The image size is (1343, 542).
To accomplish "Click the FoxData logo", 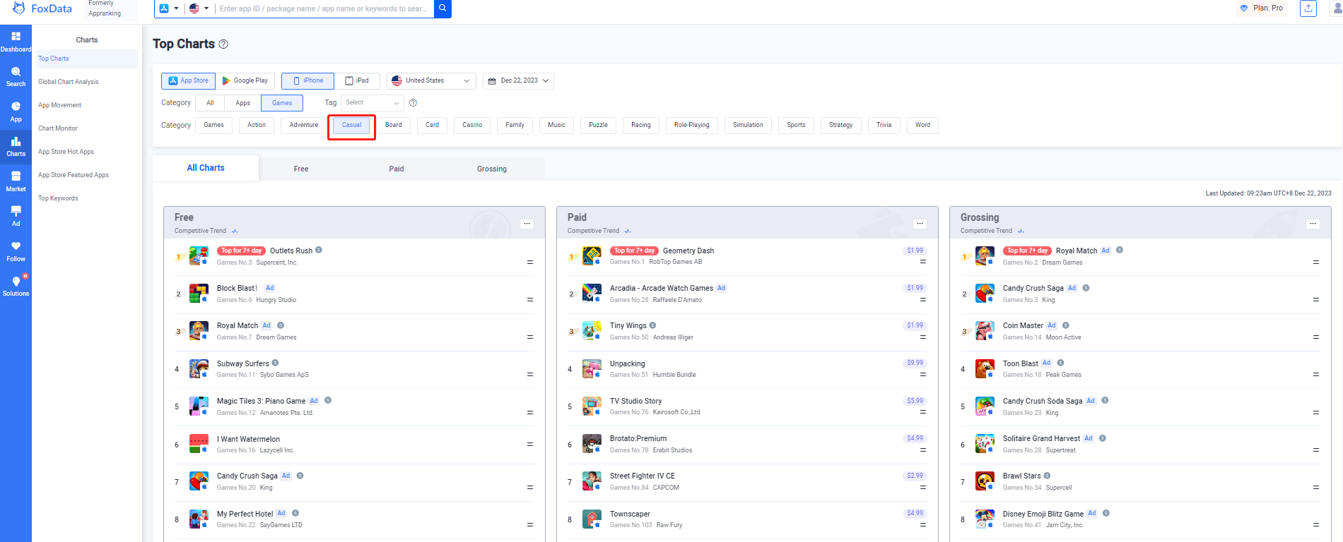I will 42,8.
